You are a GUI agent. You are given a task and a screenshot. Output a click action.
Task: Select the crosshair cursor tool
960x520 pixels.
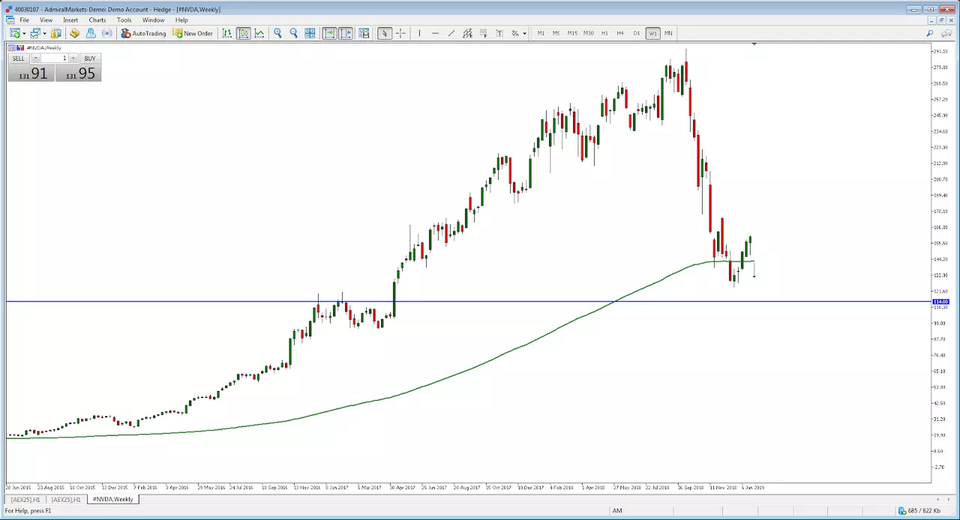(400, 33)
